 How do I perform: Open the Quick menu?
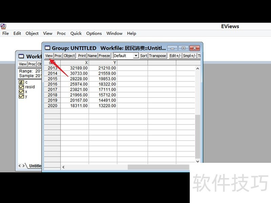point(76,33)
